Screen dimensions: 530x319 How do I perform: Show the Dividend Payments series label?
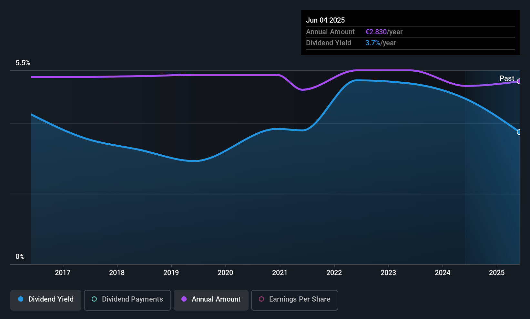132,299
